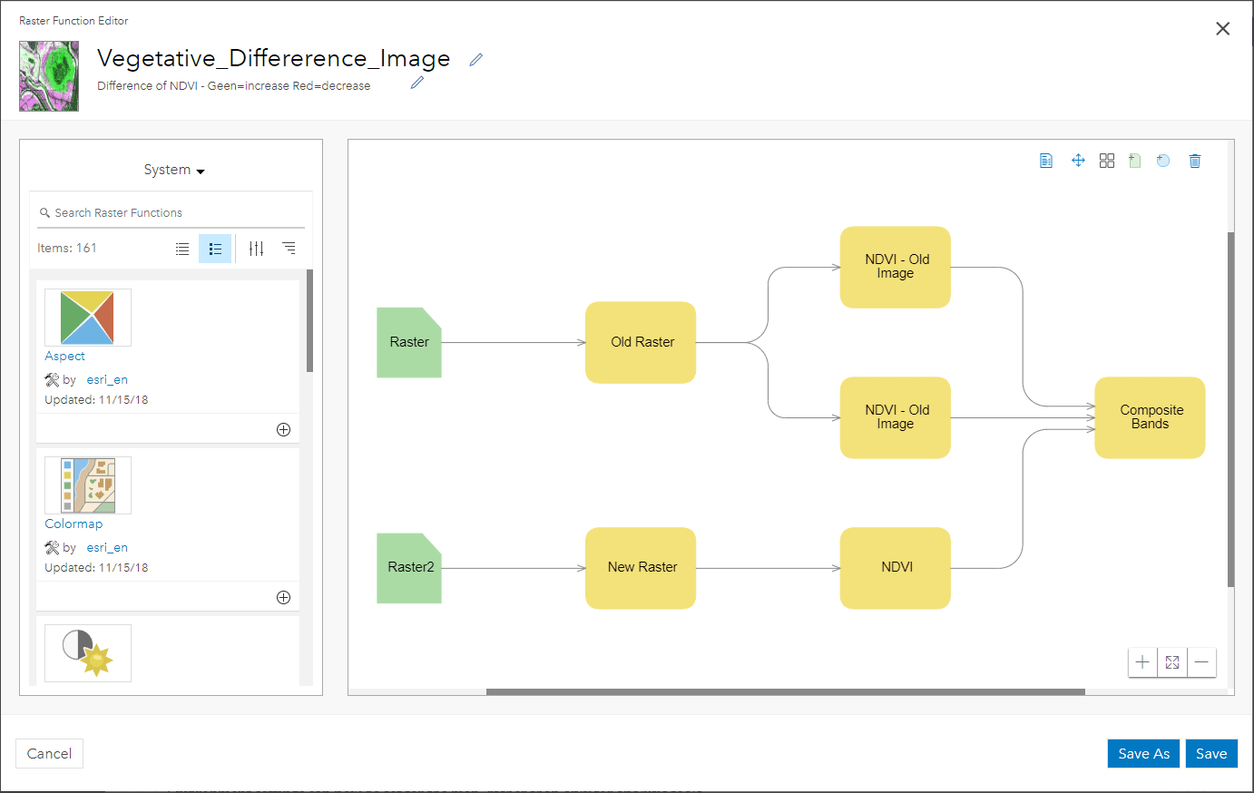The width and height of the screenshot is (1254, 793).
Task: Zoom in on the function canvas
Action: [x=1142, y=662]
